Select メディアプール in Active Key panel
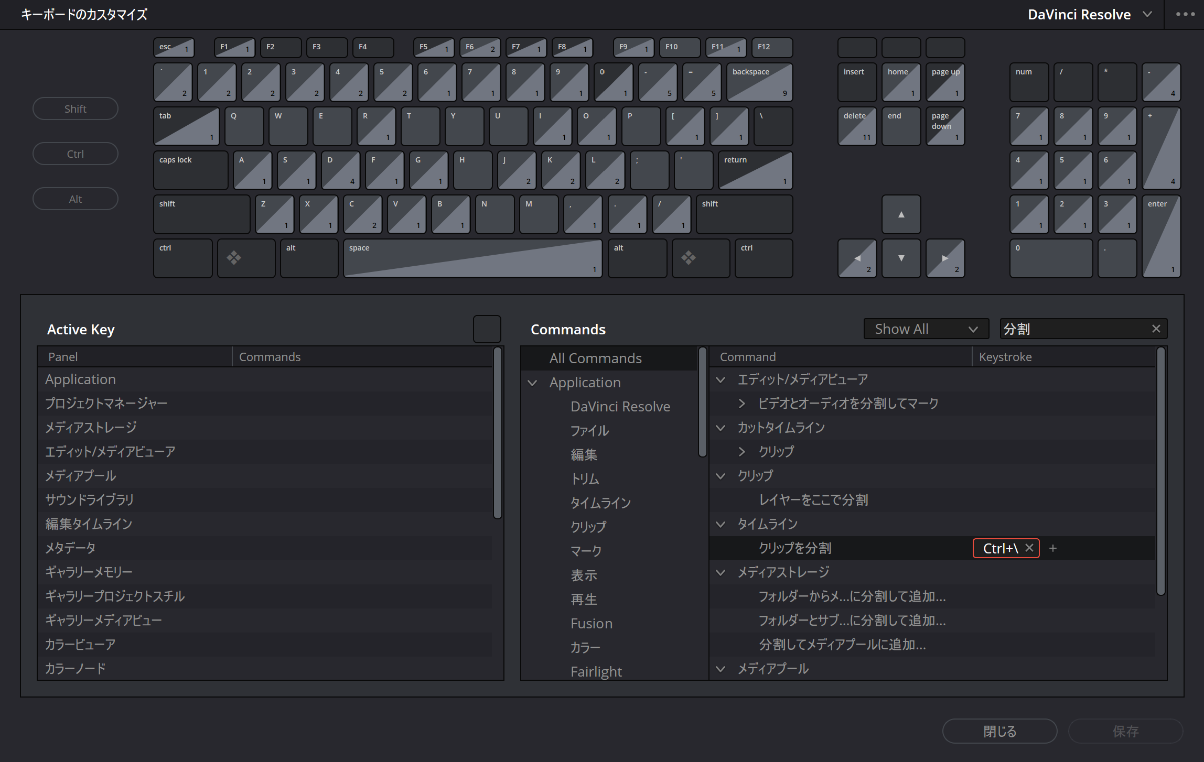 point(265,476)
